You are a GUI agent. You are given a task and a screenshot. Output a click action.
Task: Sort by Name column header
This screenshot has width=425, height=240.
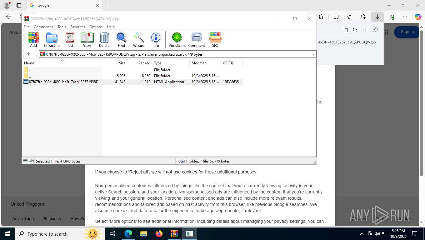pyautogui.click(x=62, y=63)
